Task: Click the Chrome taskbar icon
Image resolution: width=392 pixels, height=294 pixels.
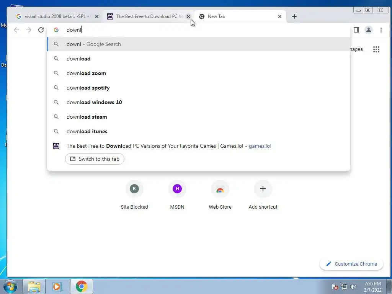Action: pos(82,286)
